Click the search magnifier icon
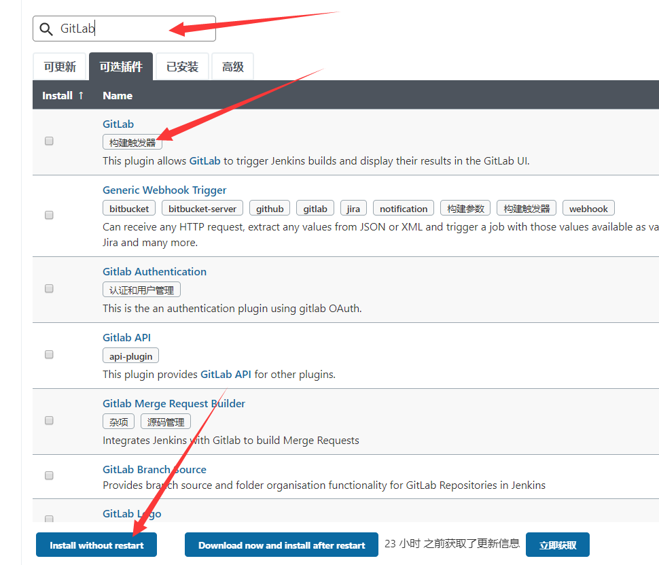This screenshot has width=659, height=565. click(46, 29)
